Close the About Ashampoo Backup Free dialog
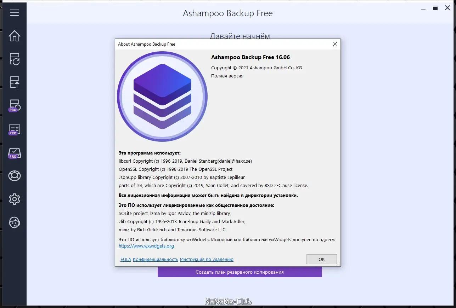 pyautogui.click(x=335, y=44)
